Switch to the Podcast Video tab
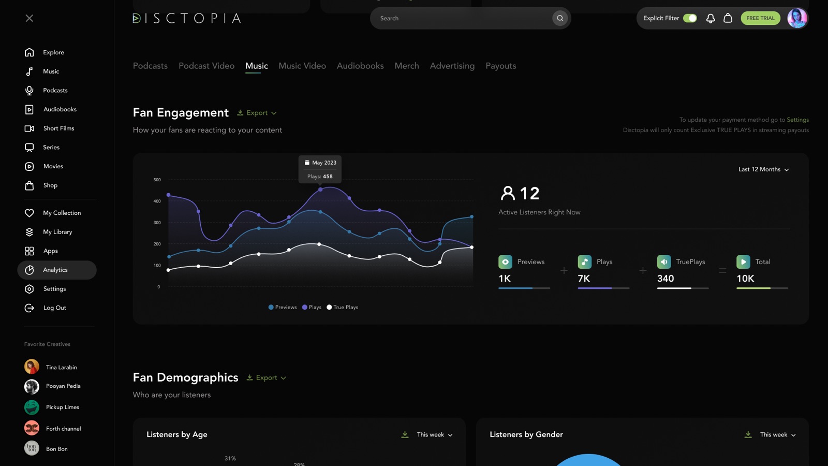Screen dimensions: 828x466 [206, 66]
